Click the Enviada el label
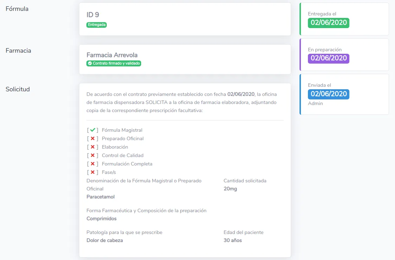This screenshot has height=260, width=395. point(320,85)
